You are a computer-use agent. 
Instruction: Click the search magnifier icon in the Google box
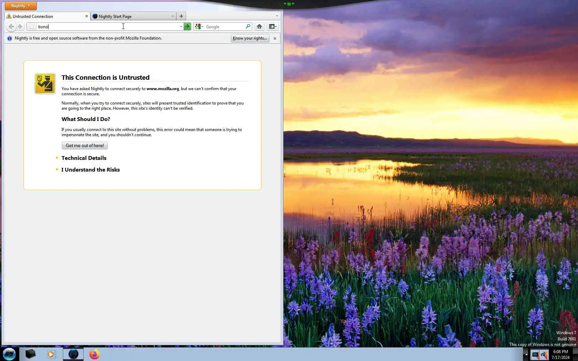tap(248, 26)
